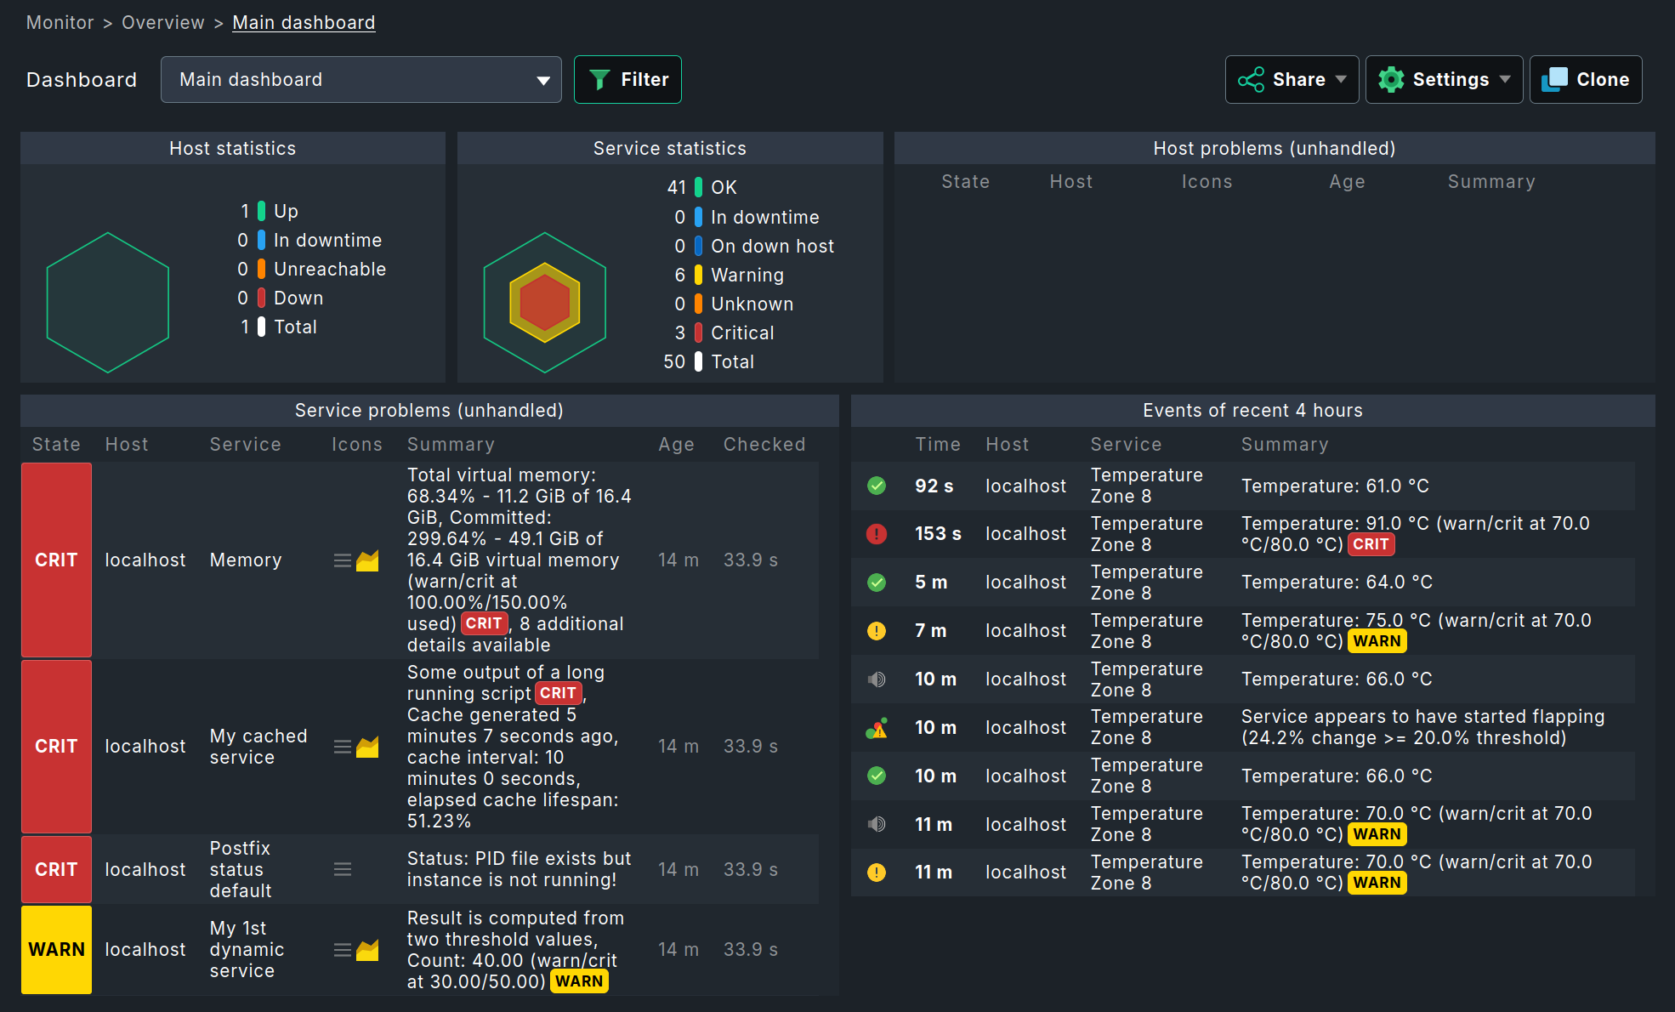
Task: Open the Monitor breadcrumb menu
Action: point(60,22)
